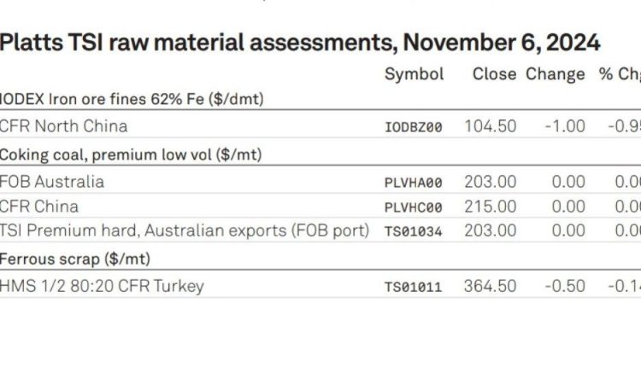
Task: Select the HMS 1/2 80:20 CFR Turkey row
Action: click(x=320, y=286)
